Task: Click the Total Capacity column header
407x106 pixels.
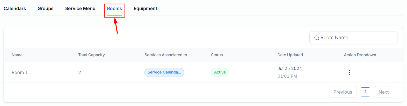Action: coord(91,55)
